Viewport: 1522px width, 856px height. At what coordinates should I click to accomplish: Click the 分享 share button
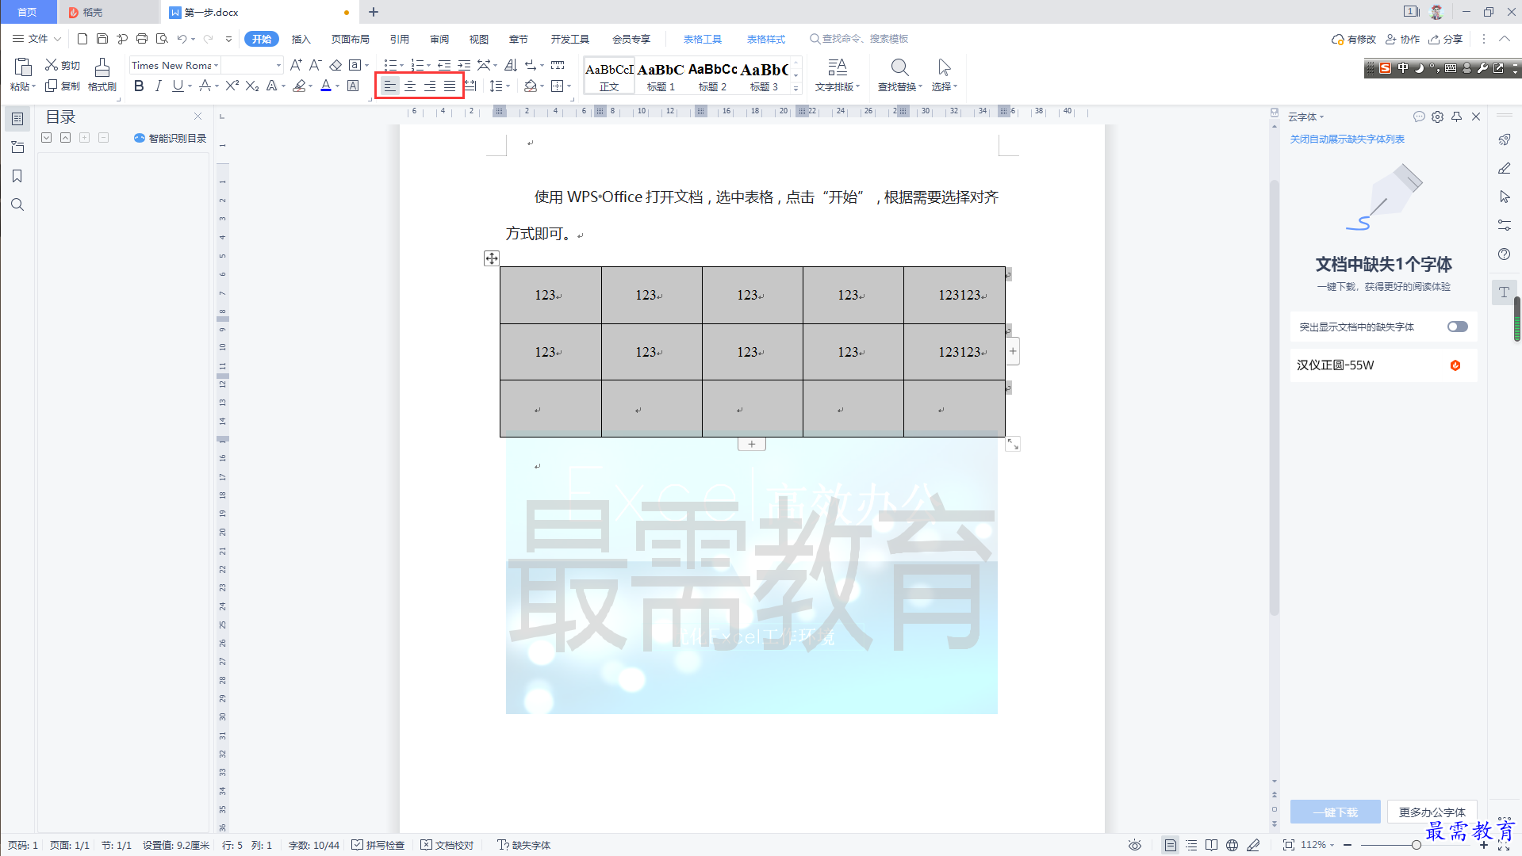point(1446,39)
